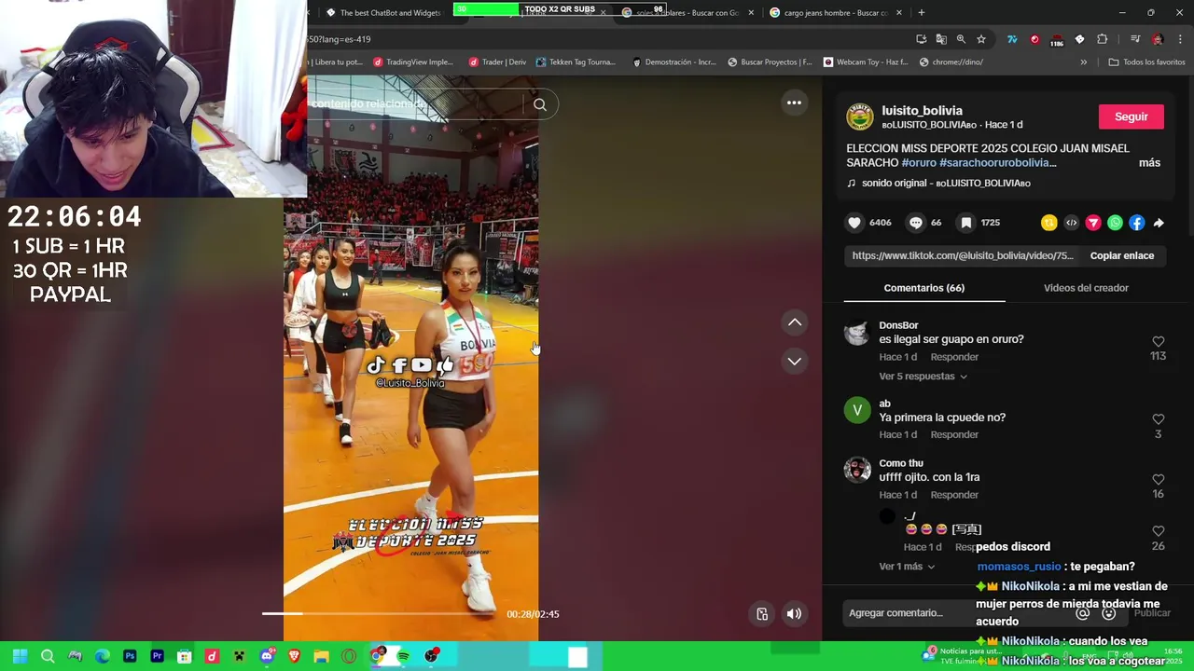
Task: Like DonsBor's comment
Action: click(x=1158, y=342)
